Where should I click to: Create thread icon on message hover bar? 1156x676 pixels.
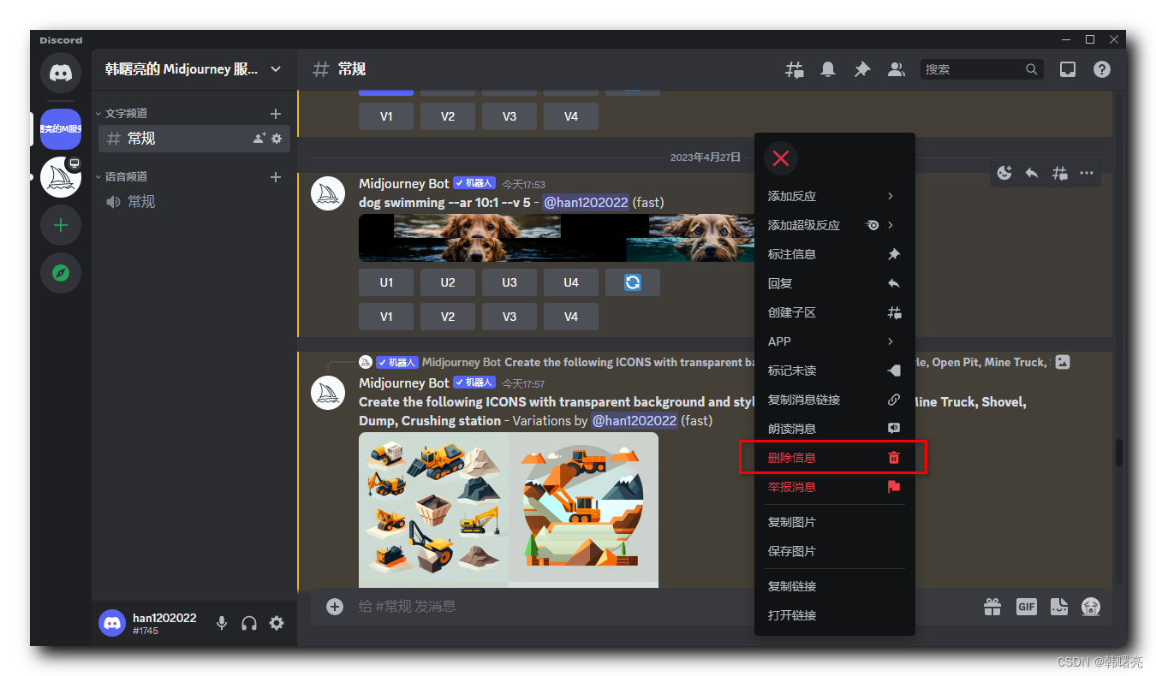point(1059,173)
